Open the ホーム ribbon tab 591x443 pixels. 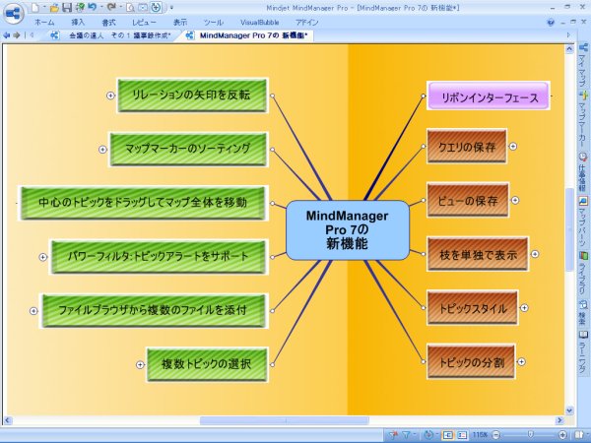coord(44,23)
